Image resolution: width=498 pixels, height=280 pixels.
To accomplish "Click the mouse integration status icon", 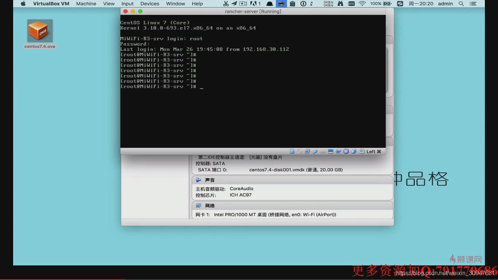I will coord(354,151).
